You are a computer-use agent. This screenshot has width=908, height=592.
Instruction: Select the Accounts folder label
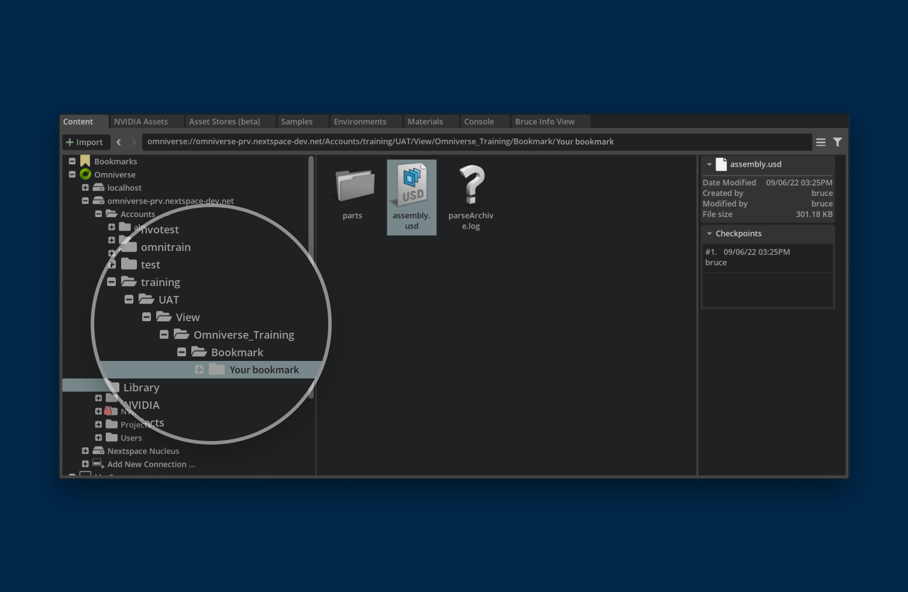(137, 214)
